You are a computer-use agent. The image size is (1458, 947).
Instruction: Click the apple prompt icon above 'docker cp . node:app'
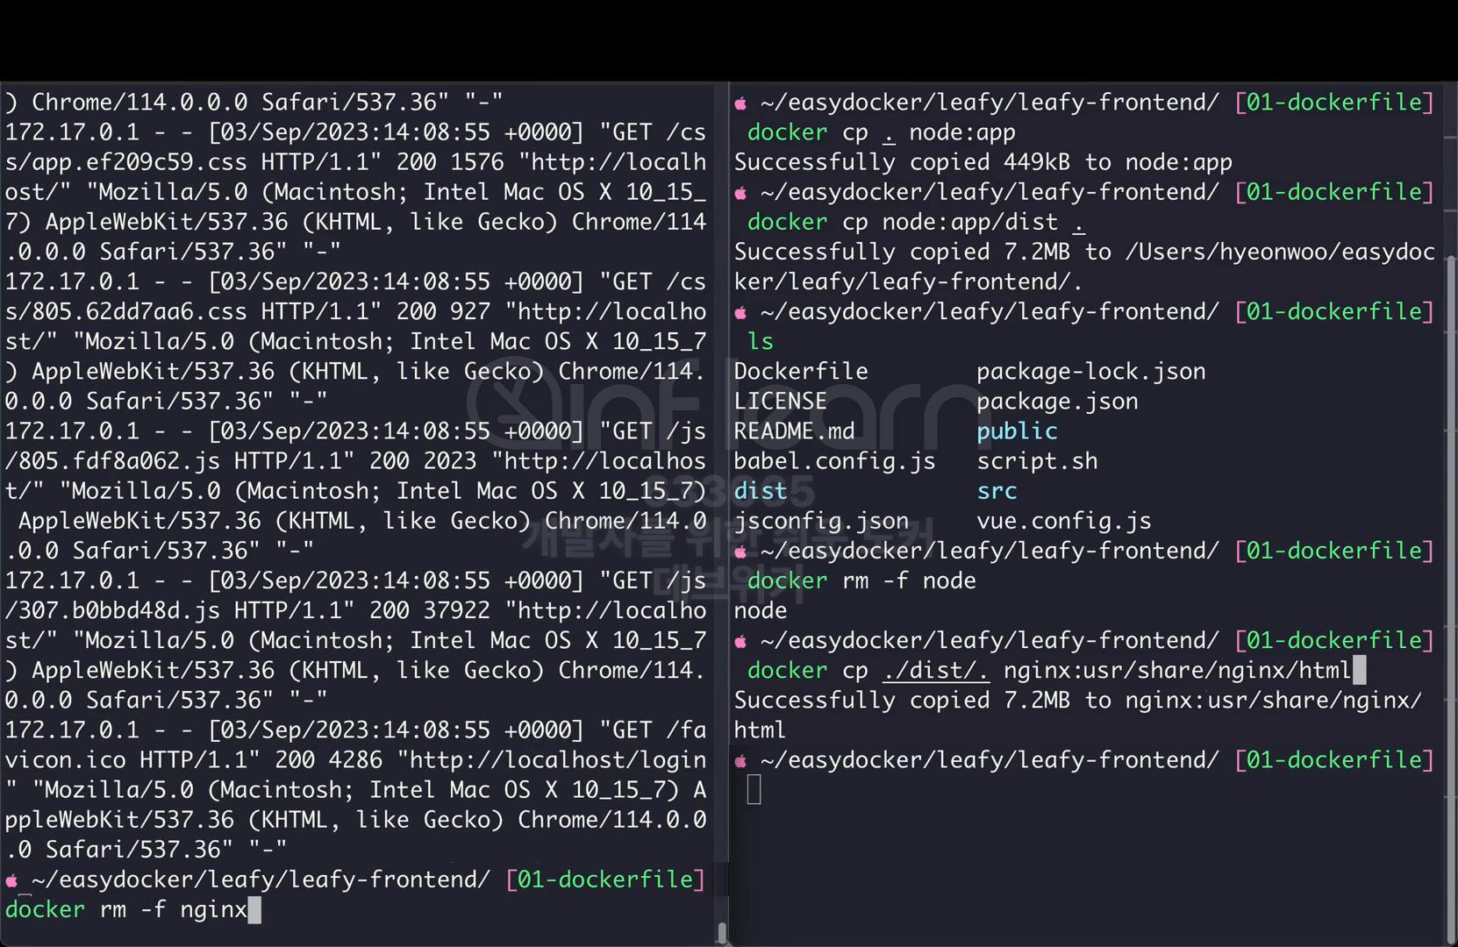(x=741, y=103)
